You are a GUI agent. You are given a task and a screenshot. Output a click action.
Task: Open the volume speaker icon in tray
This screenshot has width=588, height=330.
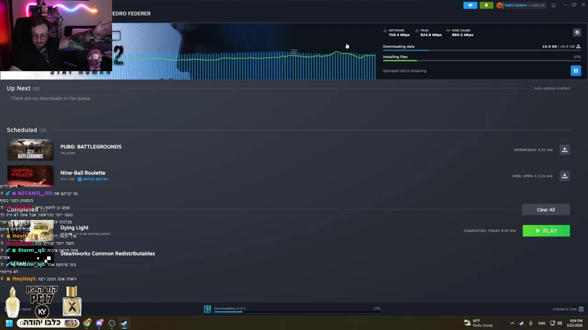tap(560, 323)
